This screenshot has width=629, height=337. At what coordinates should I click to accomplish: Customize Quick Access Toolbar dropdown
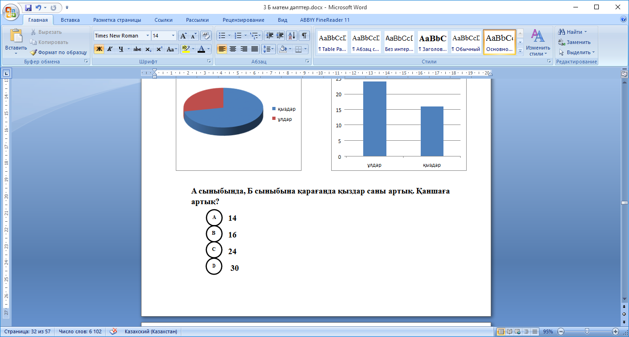(x=67, y=8)
